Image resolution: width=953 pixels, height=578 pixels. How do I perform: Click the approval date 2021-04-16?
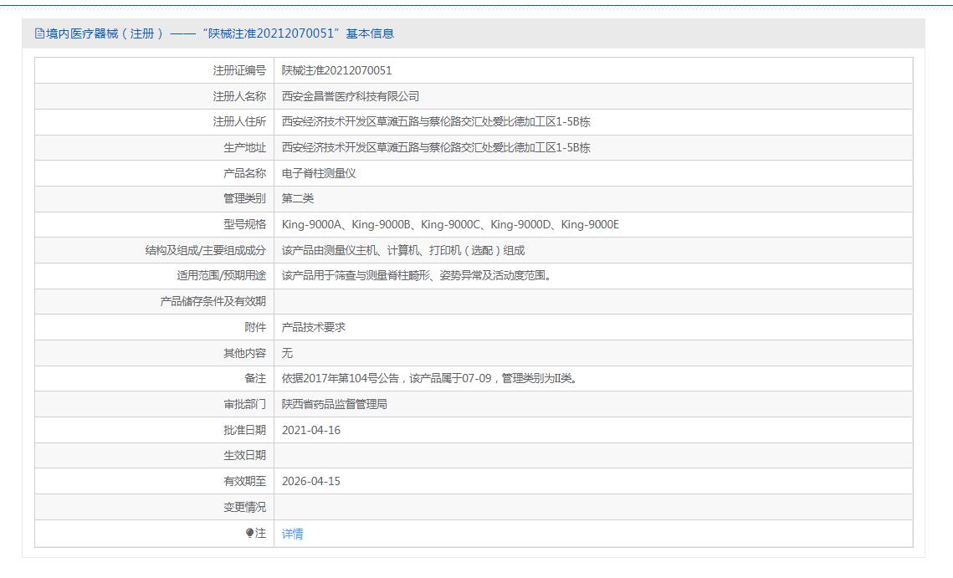tap(311, 430)
